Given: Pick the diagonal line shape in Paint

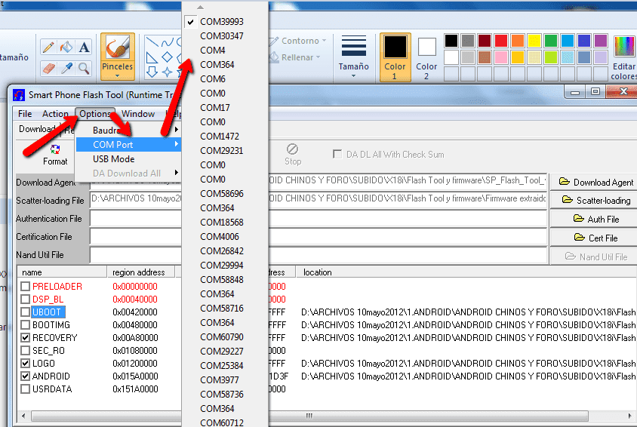Looking at the screenshot, I should click(152, 42).
